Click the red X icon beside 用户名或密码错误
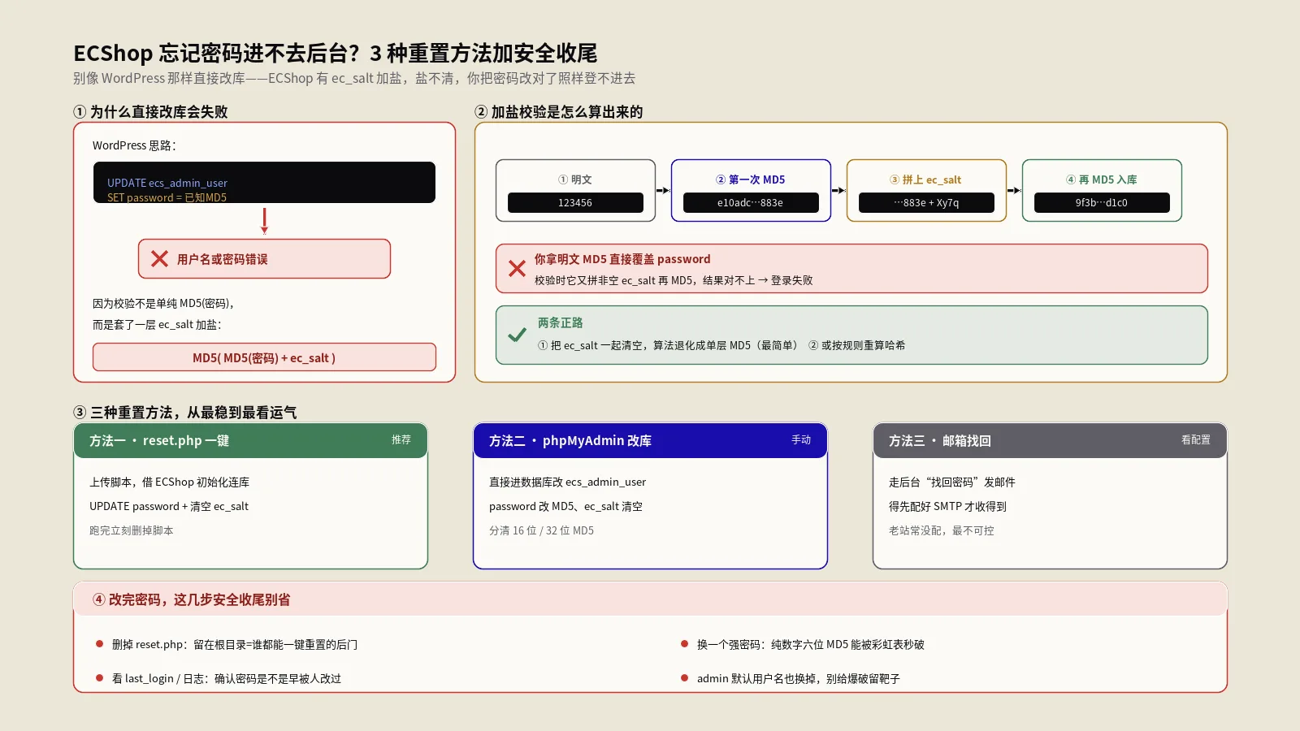Image resolution: width=1300 pixels, height=731 pixels. [159, 259]
